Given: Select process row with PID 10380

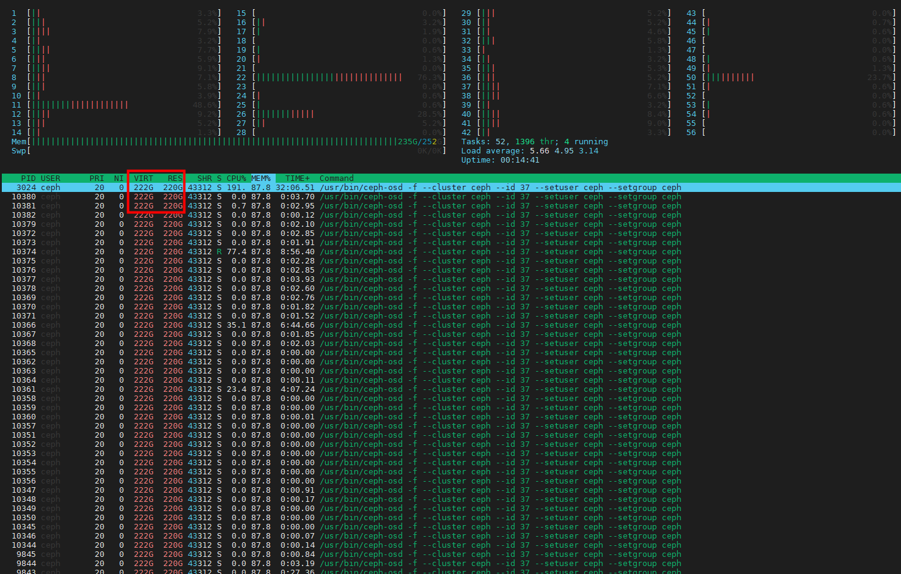Looking at the screenshot, I should 451,197.
